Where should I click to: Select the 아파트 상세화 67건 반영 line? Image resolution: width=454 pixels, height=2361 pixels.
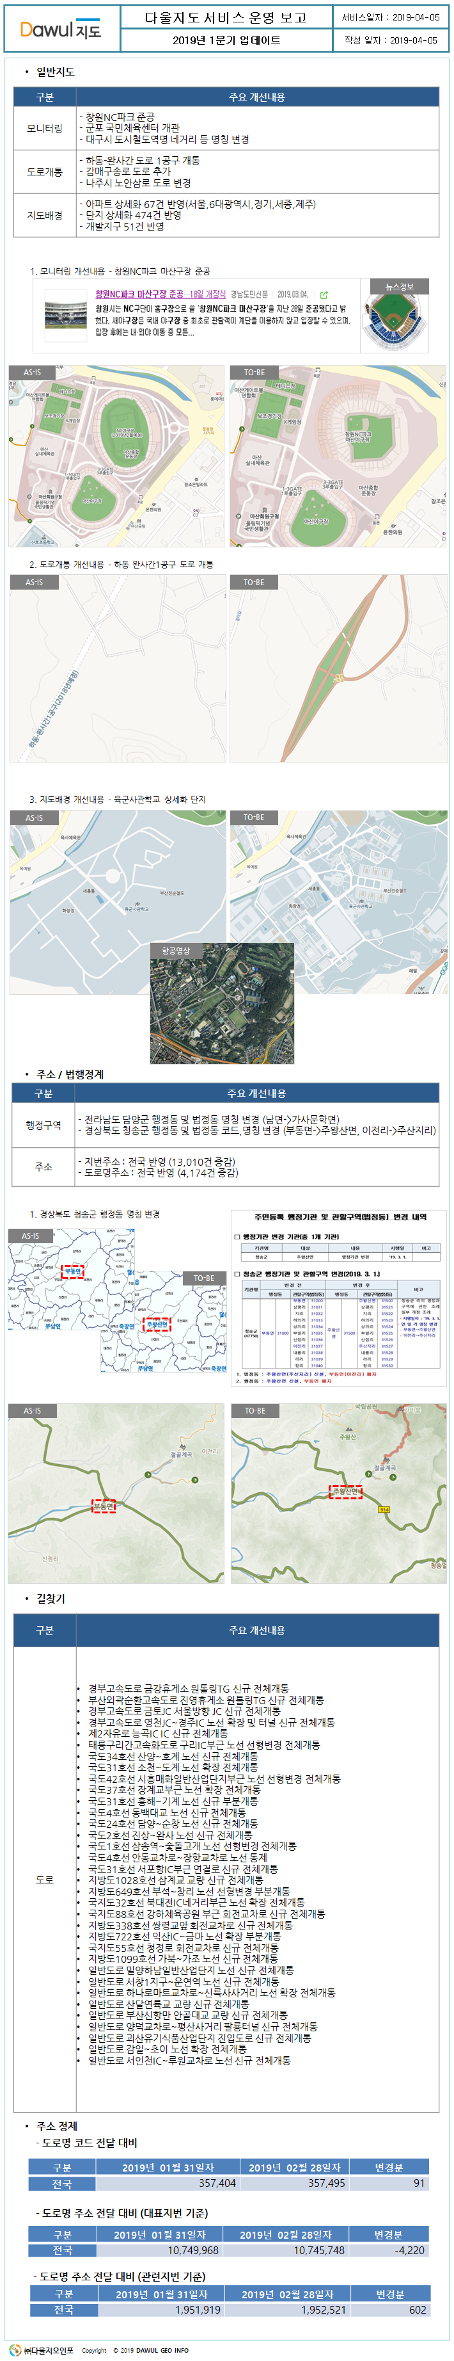click(198, 204)
